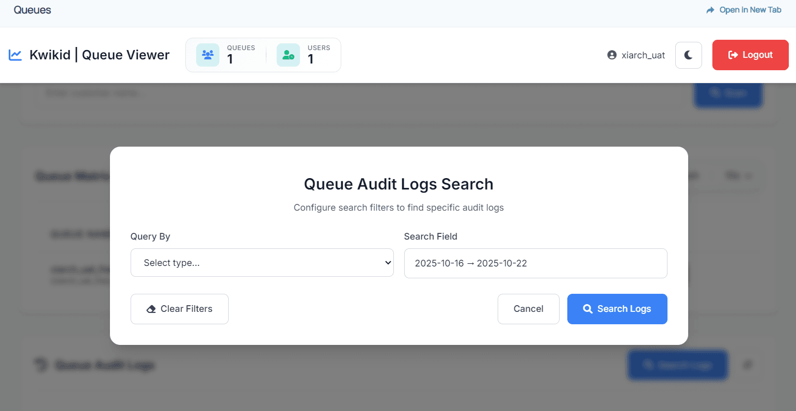Toggle dark mode with the moon button
796x411 pixels.
pos(688,55)
